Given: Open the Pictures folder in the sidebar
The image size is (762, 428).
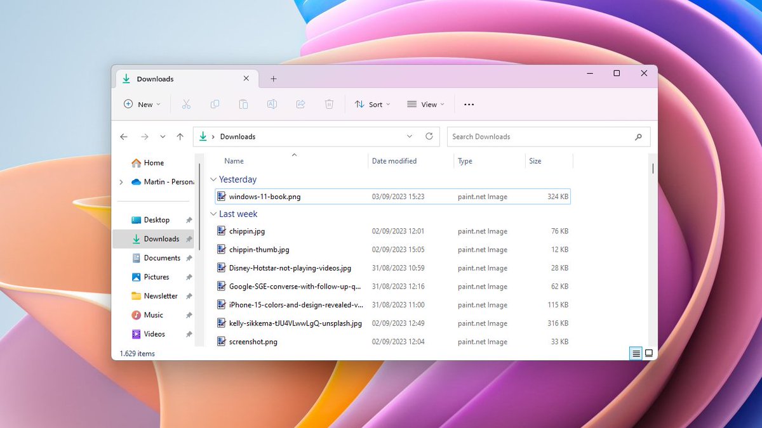Looking at the screenshot, I should 157,276.
